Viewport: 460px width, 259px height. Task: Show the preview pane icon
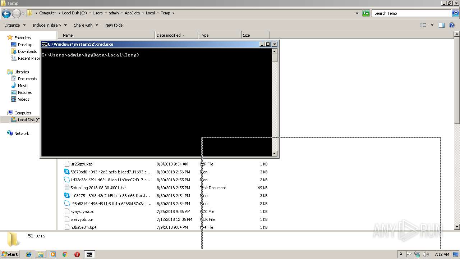(x=442, y=25)
